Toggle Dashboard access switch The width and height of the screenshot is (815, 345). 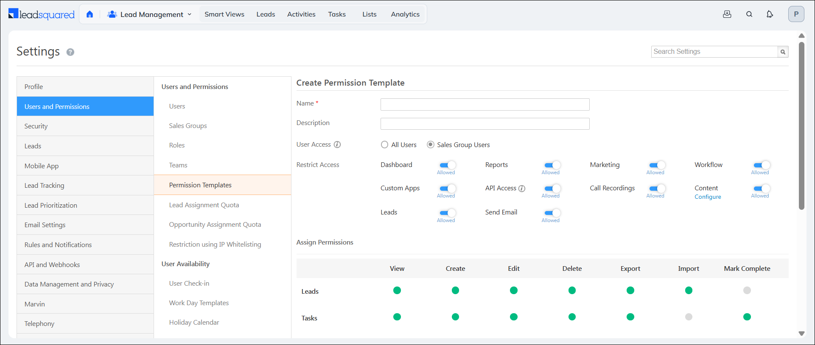tap(448, 165)
